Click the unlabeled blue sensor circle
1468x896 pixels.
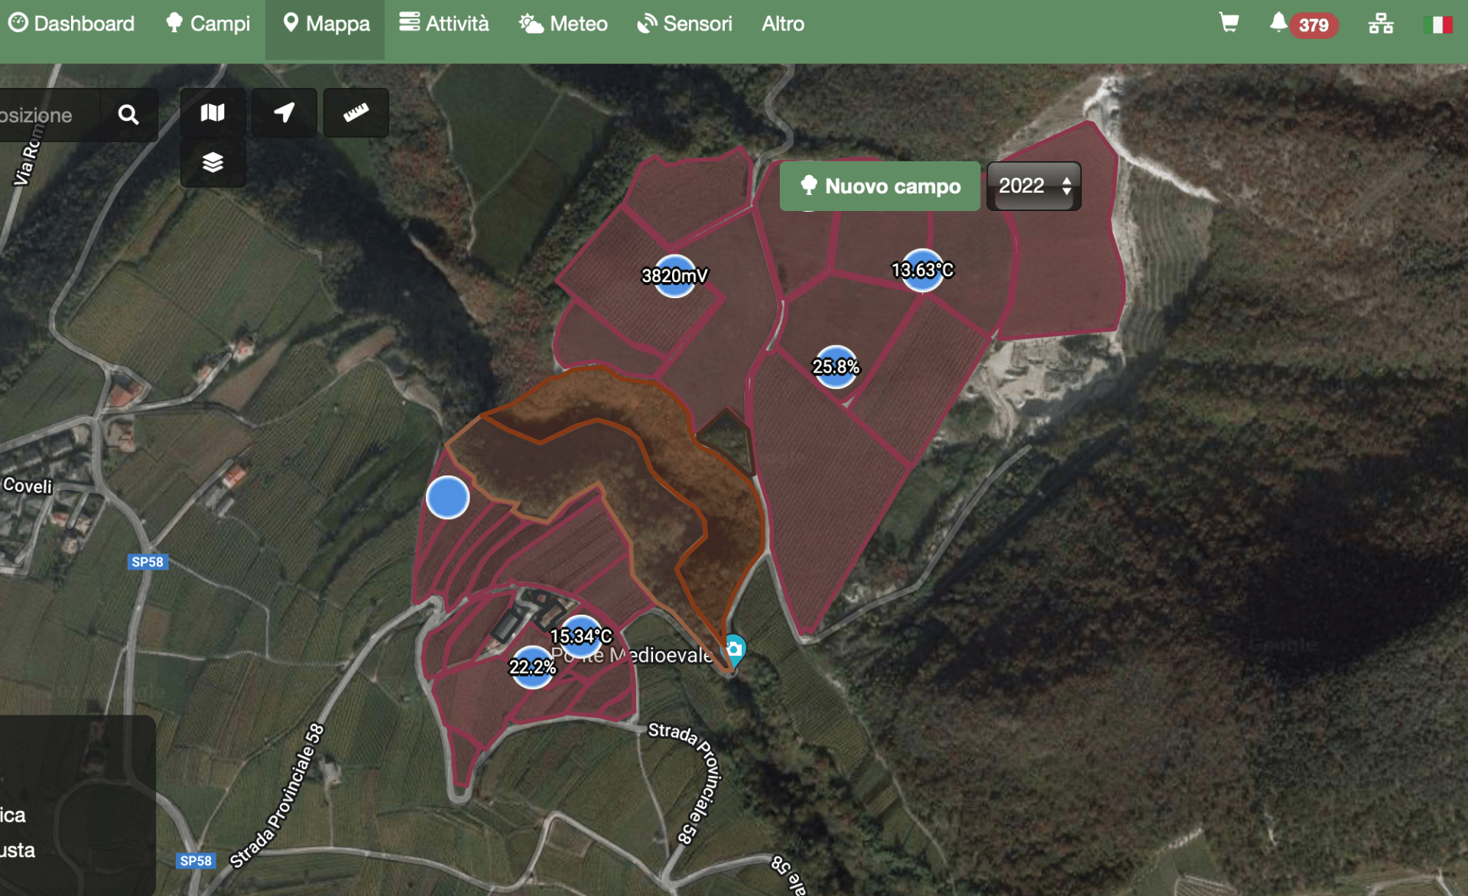(447, 498)
